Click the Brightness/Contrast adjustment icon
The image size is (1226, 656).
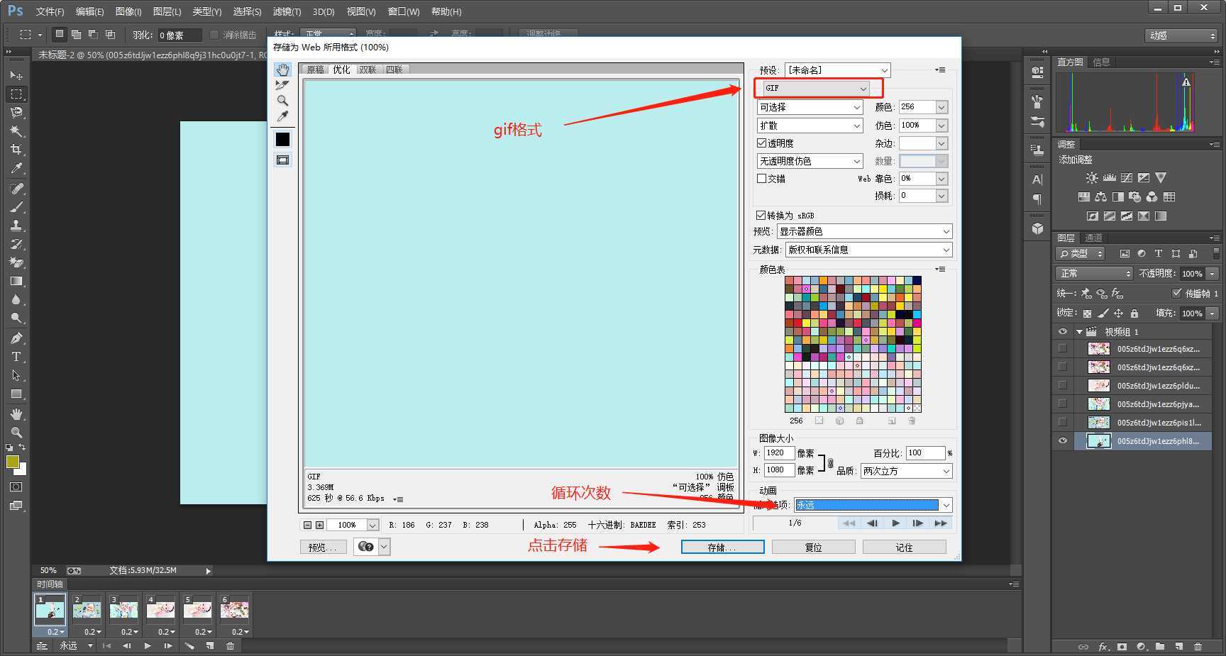click(1091, 178)
